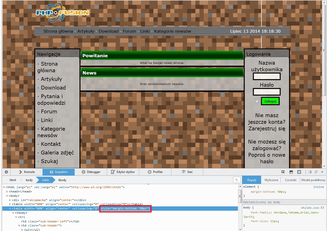The image size is (327, 231).
Task: Click the inline source label of element rule
Action: tap(319, 187)
